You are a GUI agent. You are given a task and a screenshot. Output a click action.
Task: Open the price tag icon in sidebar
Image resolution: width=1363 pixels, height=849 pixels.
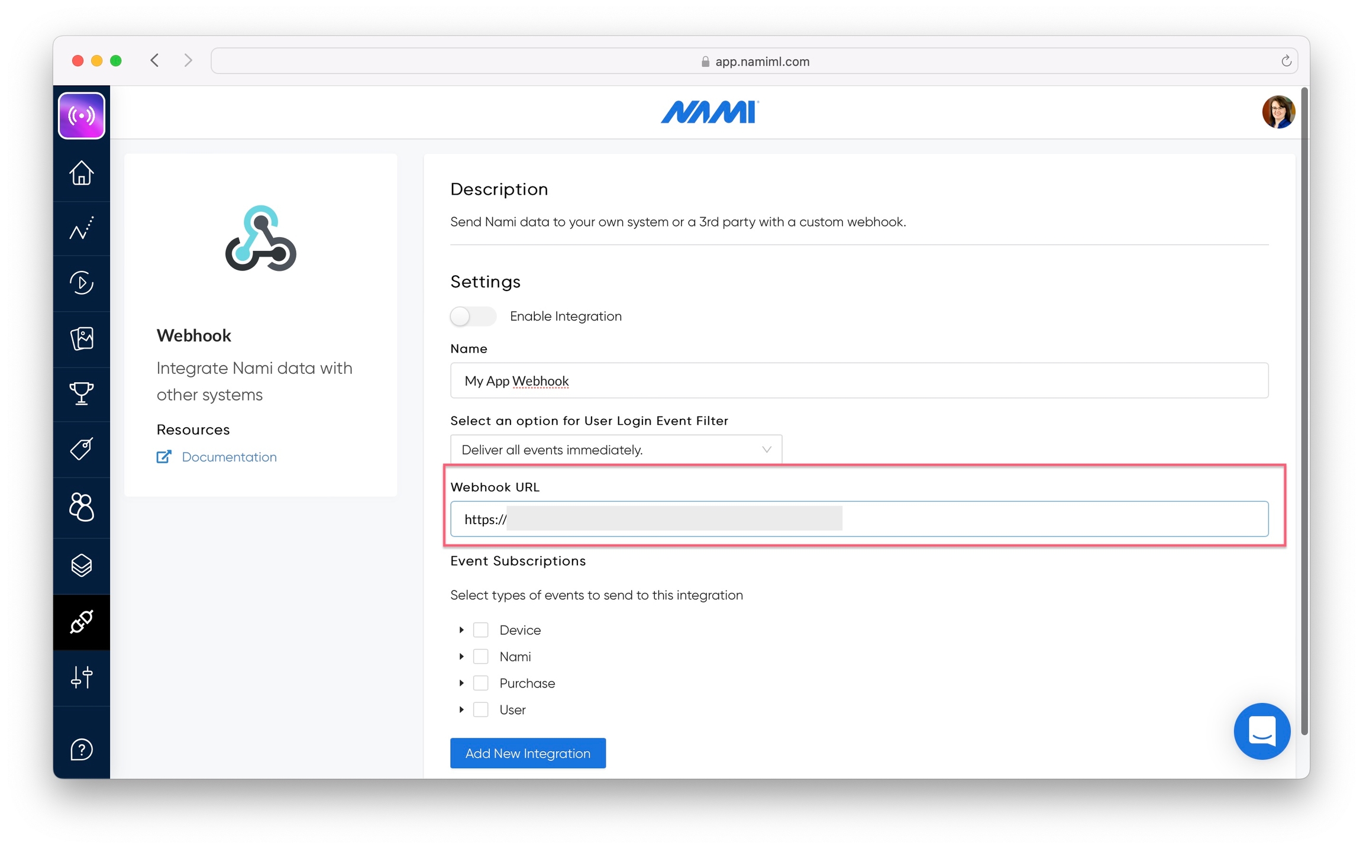point(82,448)
